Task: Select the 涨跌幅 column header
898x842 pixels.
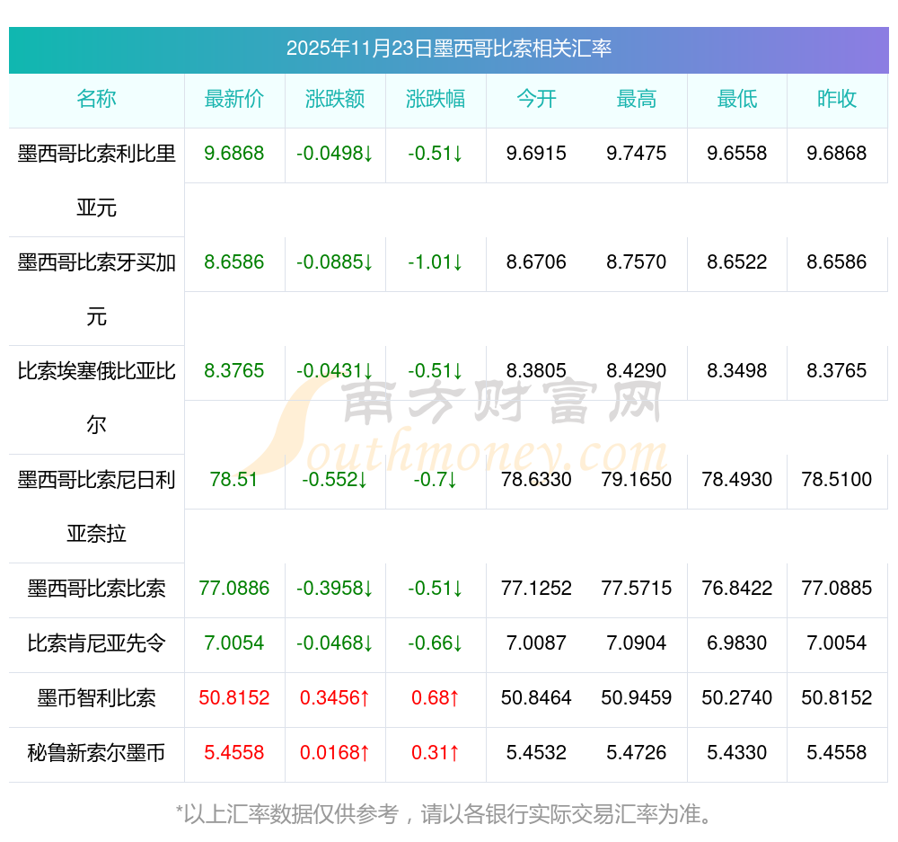Action: pyautogui.click(x=436, y=99)
